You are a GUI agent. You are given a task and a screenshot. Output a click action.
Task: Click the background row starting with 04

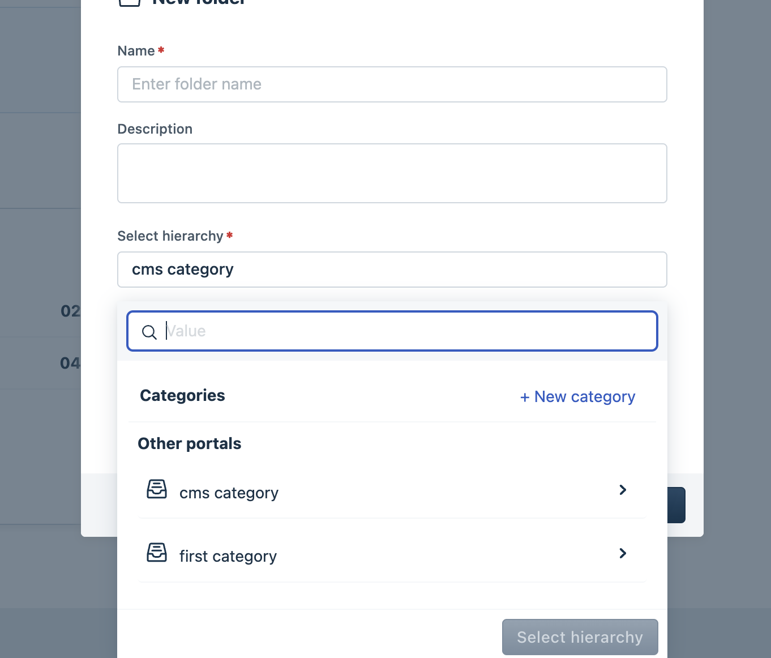70,363
